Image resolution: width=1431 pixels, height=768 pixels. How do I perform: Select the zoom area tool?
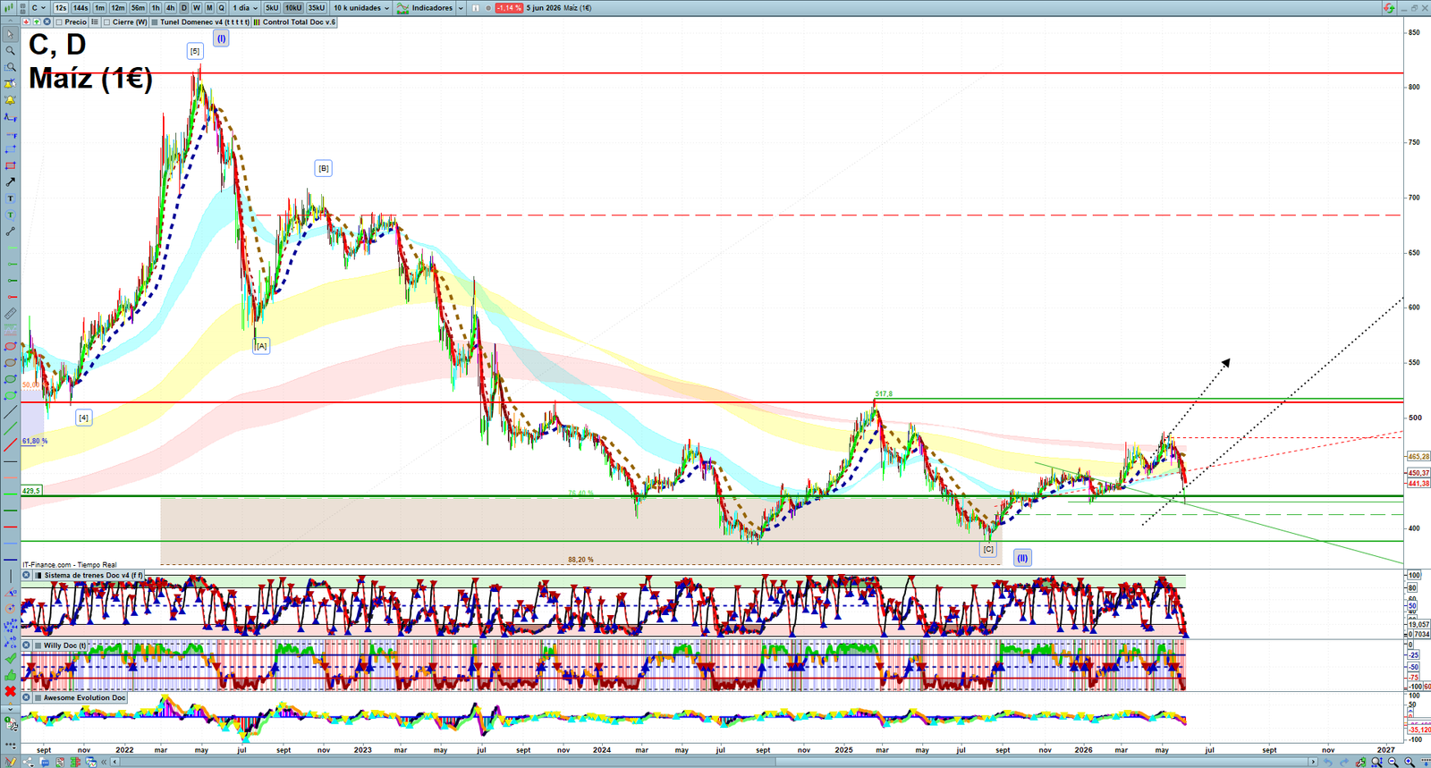click(x=10, y=67)
